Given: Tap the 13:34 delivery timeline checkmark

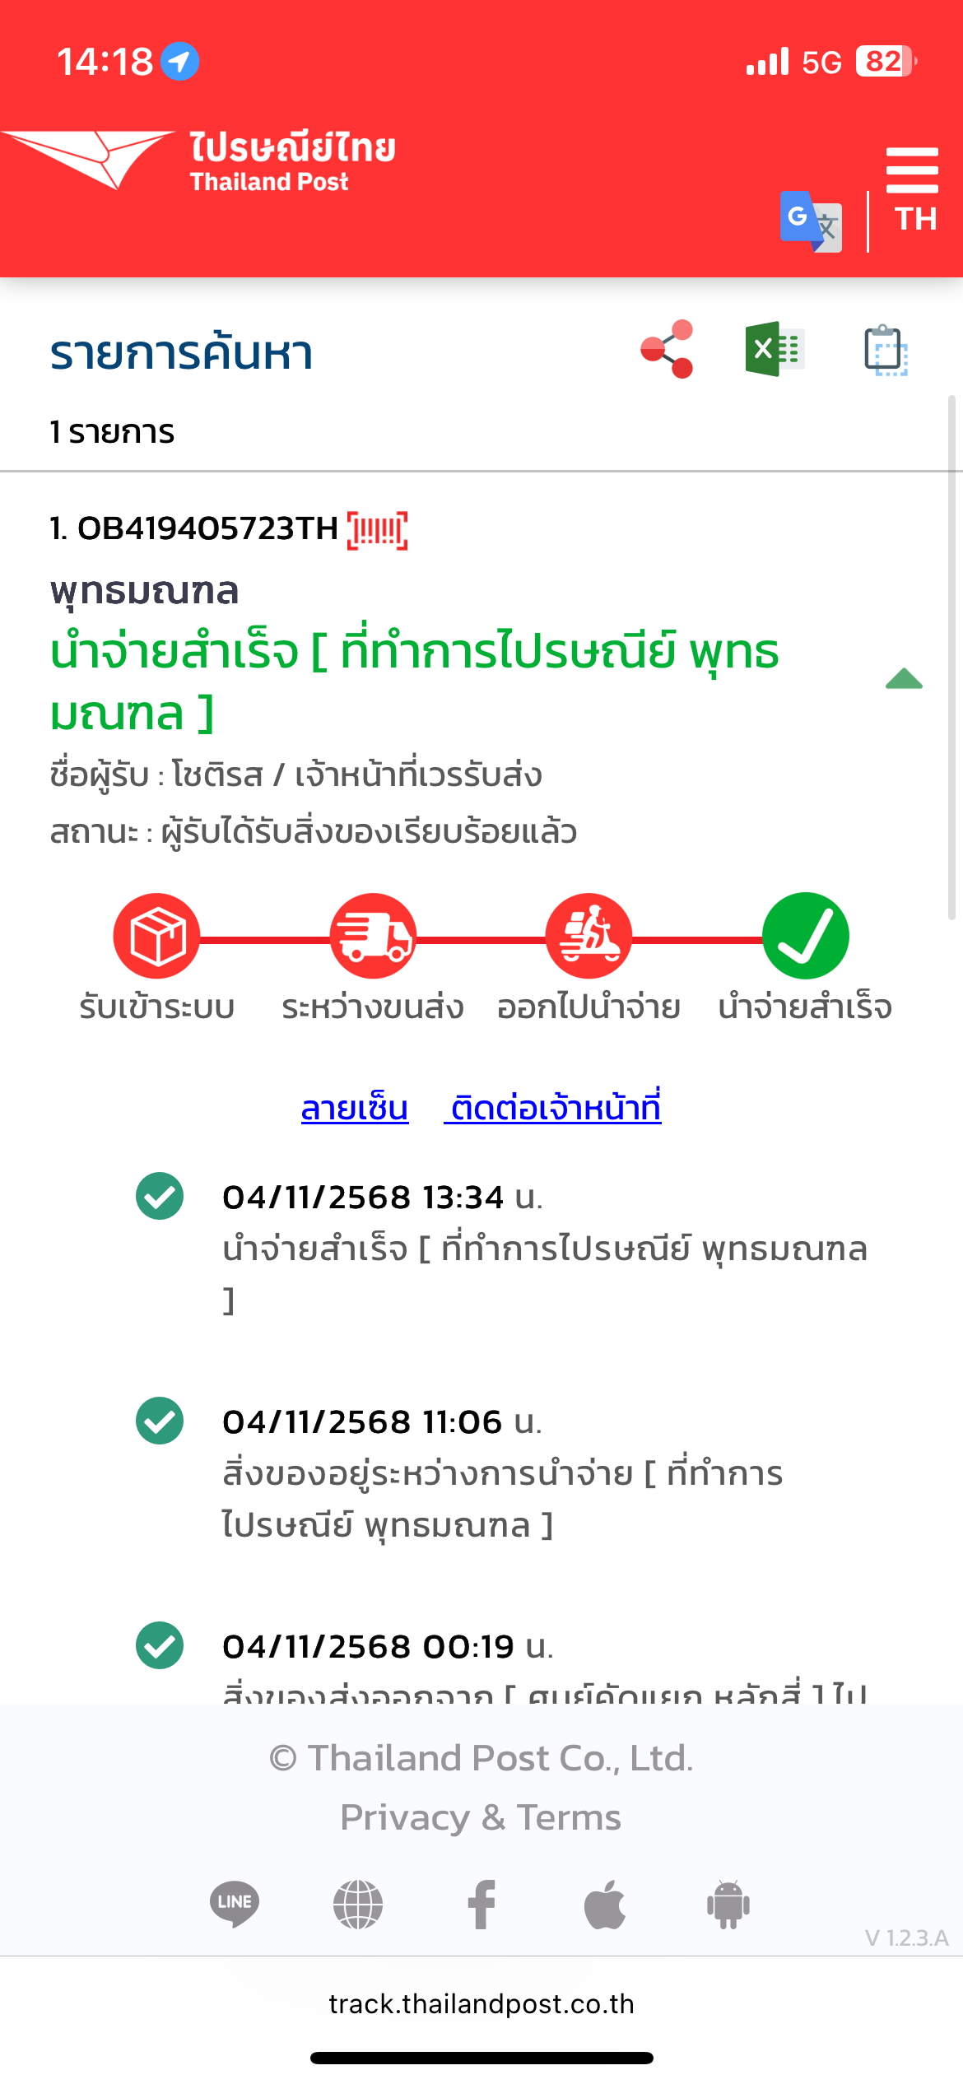Looking at the screenshot, I should pos(160,1196).
